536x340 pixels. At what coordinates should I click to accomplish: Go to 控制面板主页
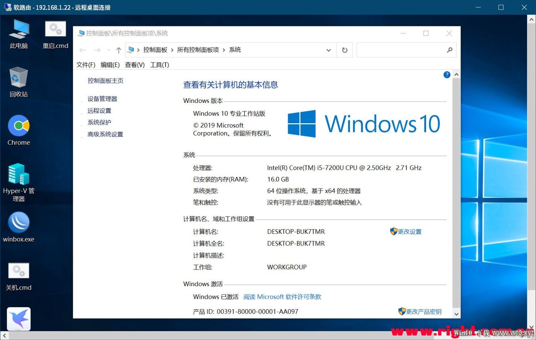point(106,81)
